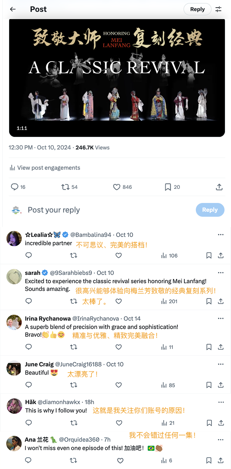Image resolution: width=231 pixels, height=469 pixels.
Task: Open more options on sarah's reply
Action: [221, 273]
